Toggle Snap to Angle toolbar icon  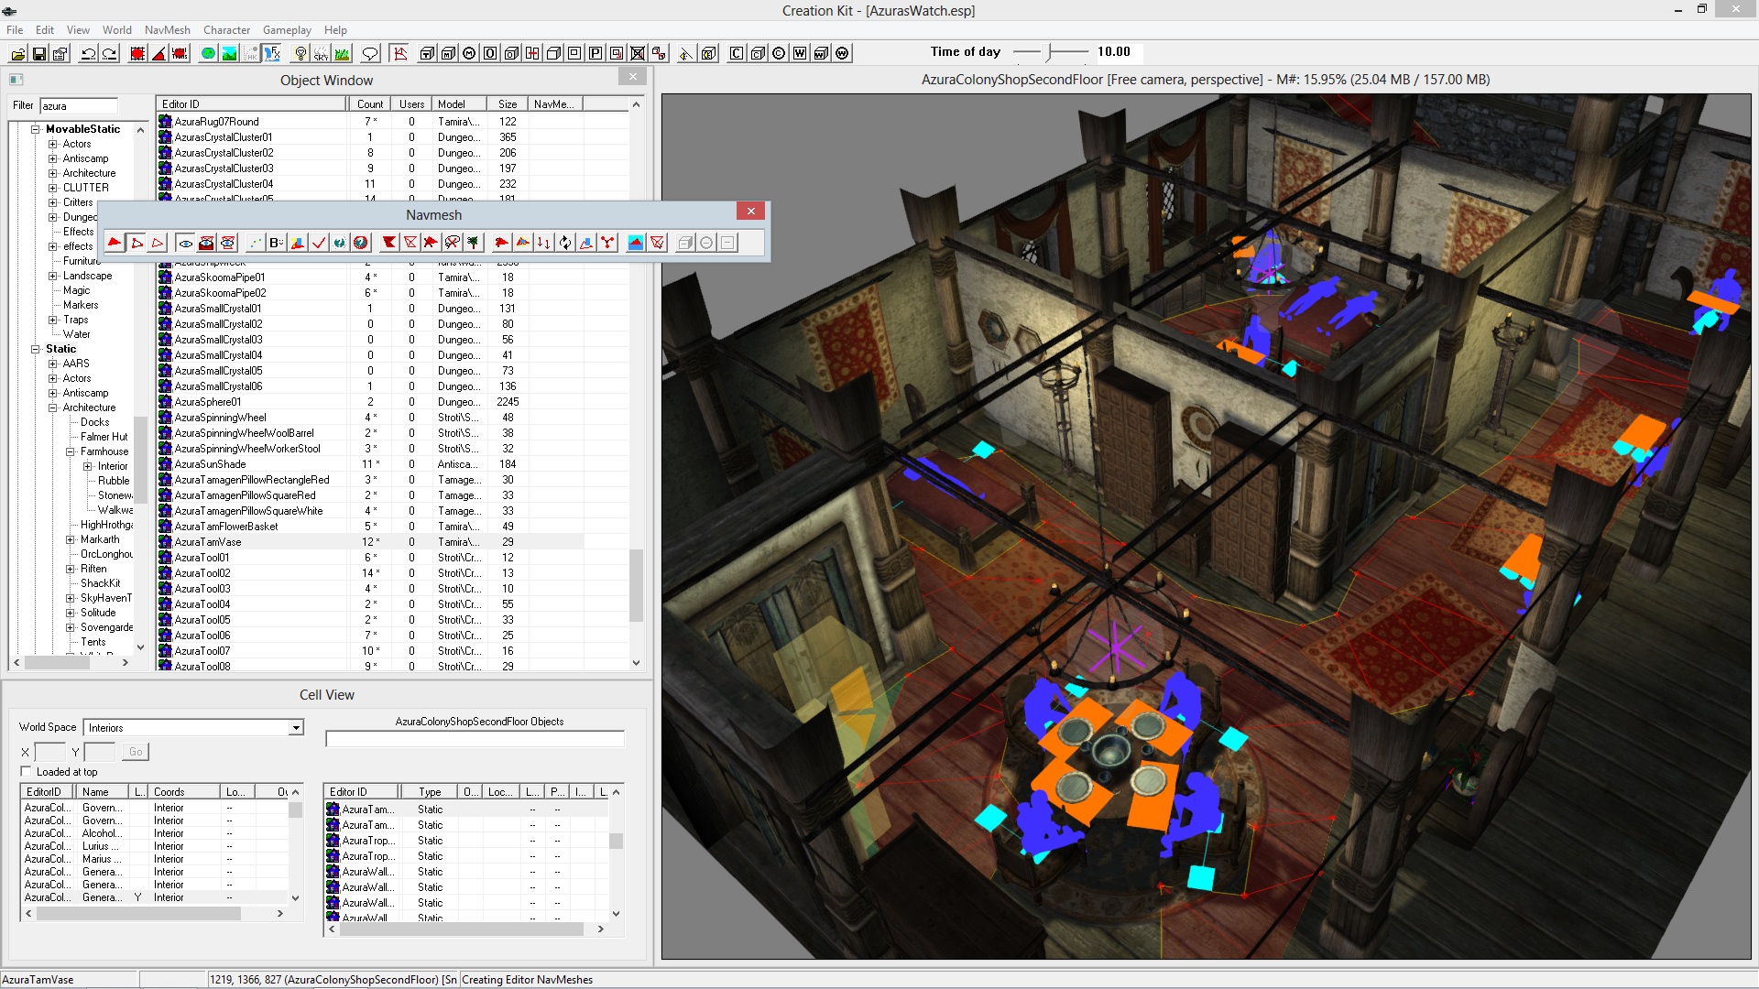(158, 53)
